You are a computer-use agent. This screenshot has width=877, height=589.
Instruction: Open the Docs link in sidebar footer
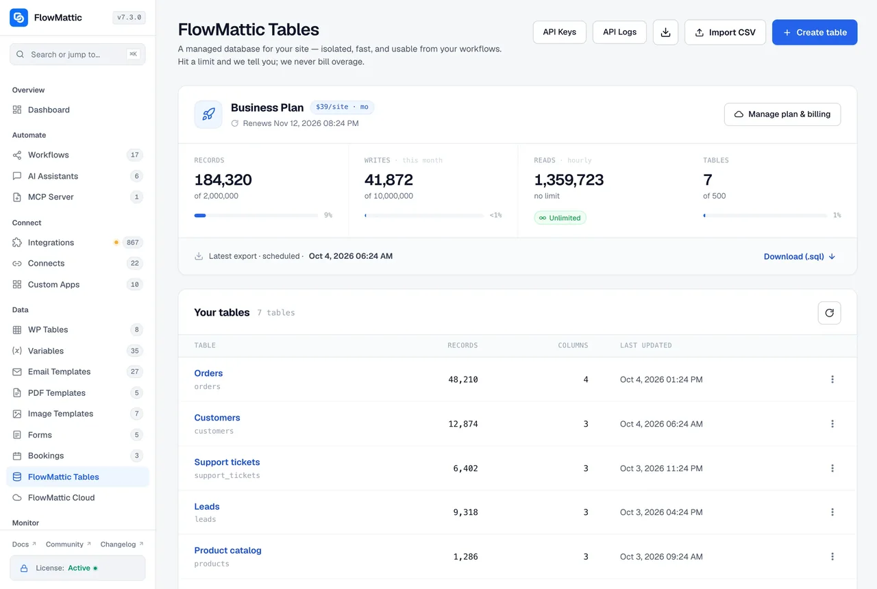24,544
